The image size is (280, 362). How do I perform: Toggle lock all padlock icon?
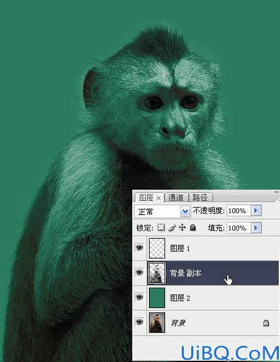click(192, 228)
